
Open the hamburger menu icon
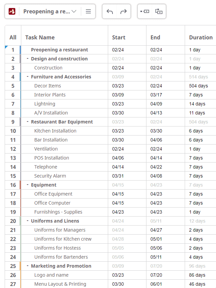[x=88, y=11]
